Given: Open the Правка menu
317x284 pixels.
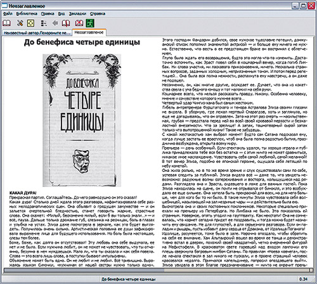Looking at the screenshot, I should (48, 14).
